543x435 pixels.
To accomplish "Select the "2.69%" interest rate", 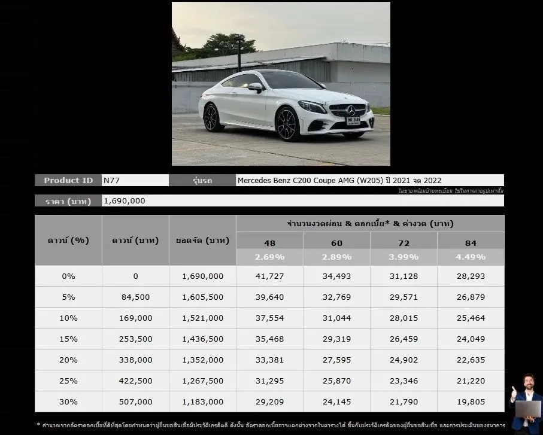I will [x=269, y=257].
